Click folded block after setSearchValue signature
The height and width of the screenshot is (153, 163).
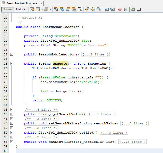coord(135,123)
